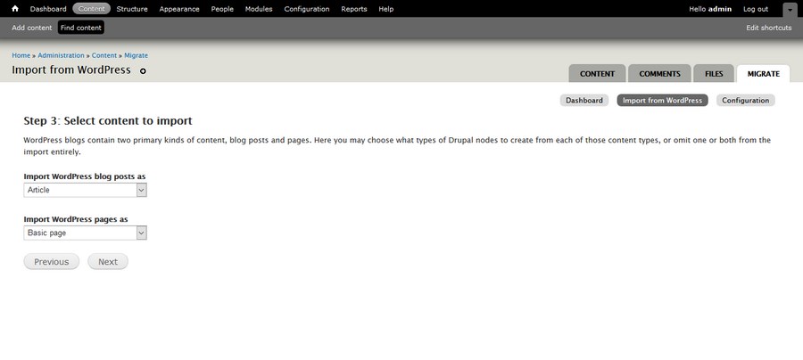The height and width of the screenshot is (360, 803).
Task: Log out of the admin account
Action: tap(756, 9)
